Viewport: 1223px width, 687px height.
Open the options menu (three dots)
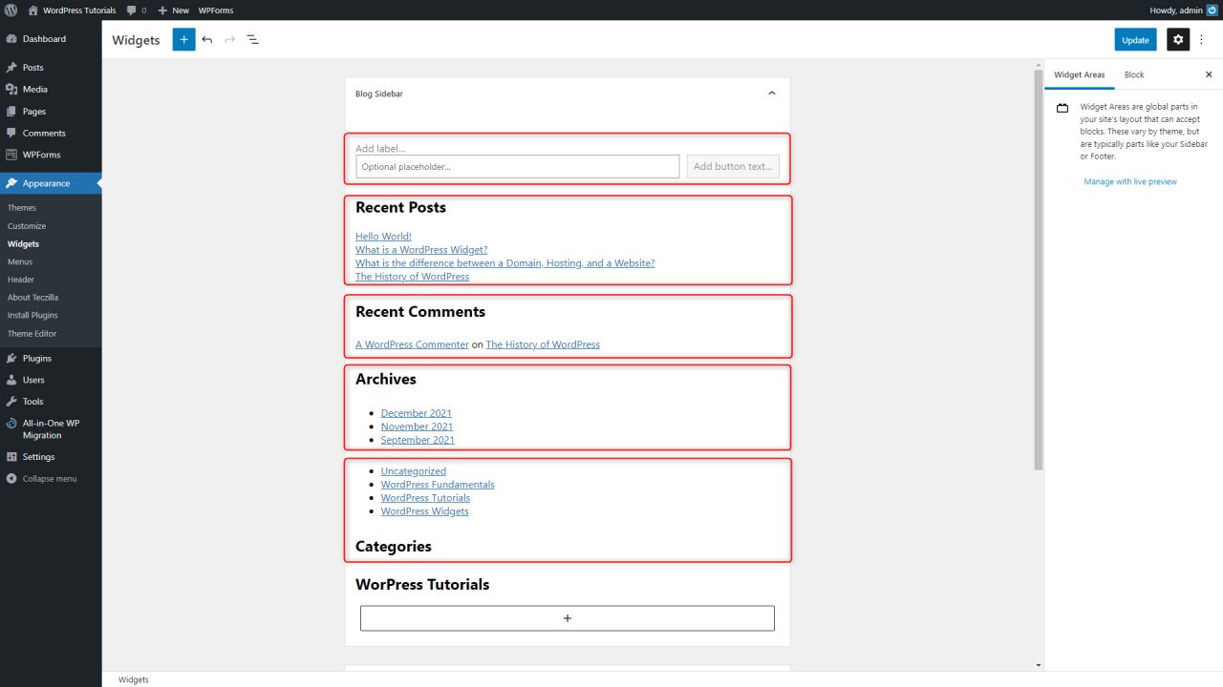pos(1202,39)
